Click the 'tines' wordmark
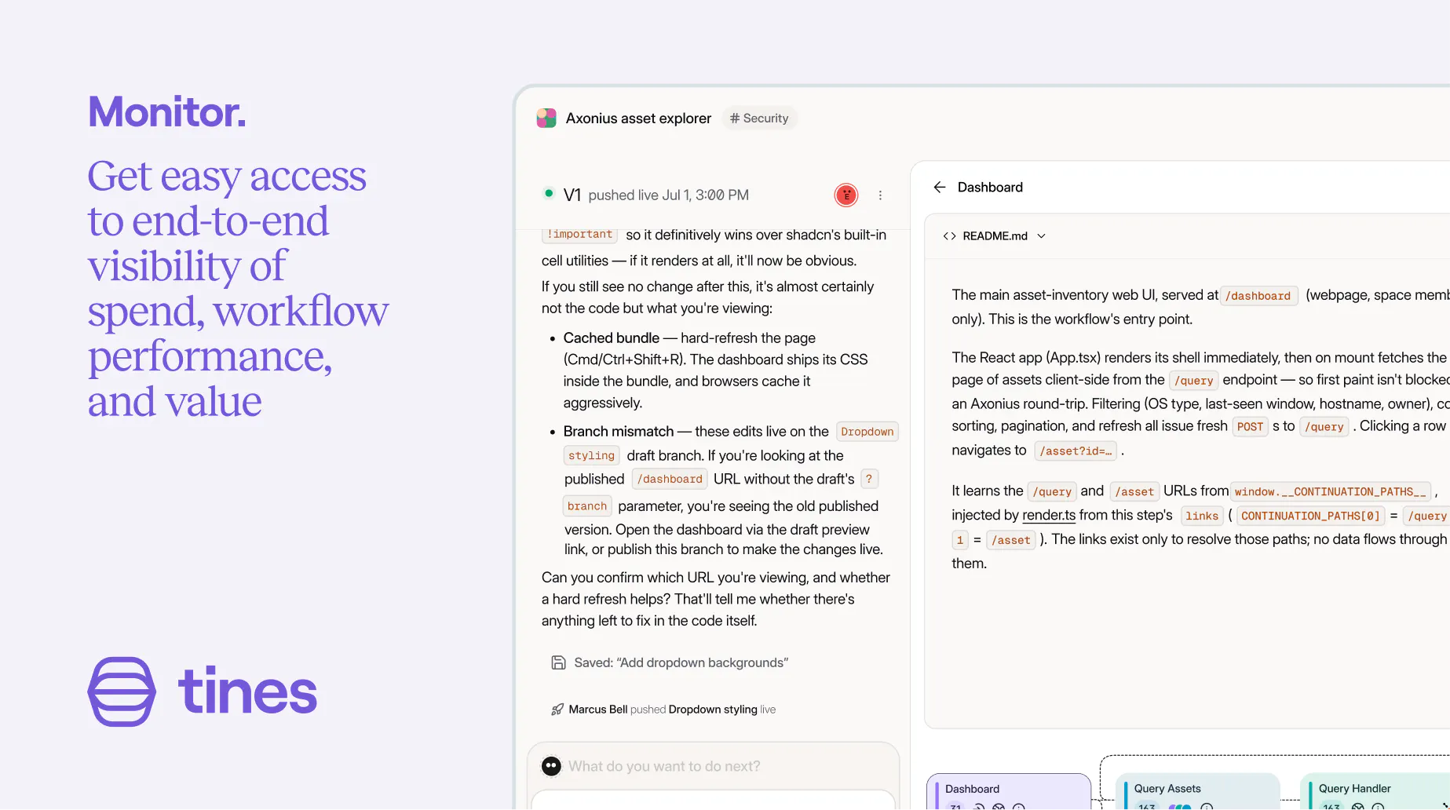The height and width of the screenshot is (810, 1450). pyautogui.click(x=248, y=691)
